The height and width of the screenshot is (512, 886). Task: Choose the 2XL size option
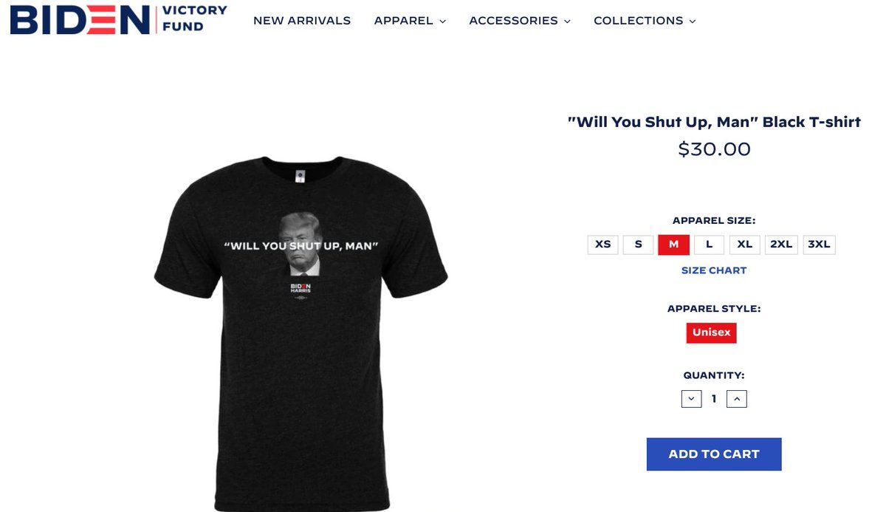781,245
